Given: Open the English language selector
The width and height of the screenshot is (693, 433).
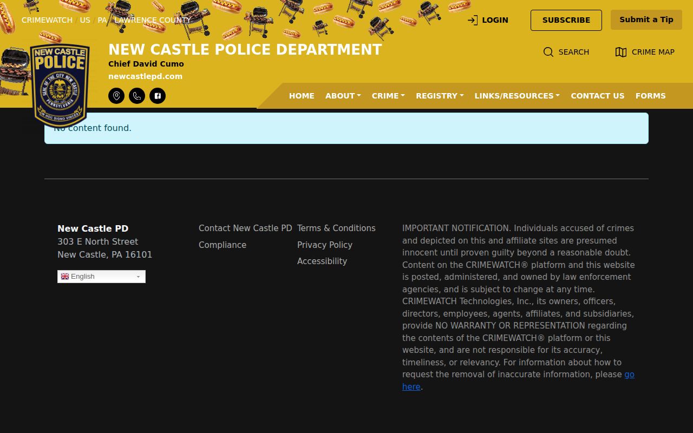Looking at the screenshot, I should pyautogui.click(x=101, y=277).
